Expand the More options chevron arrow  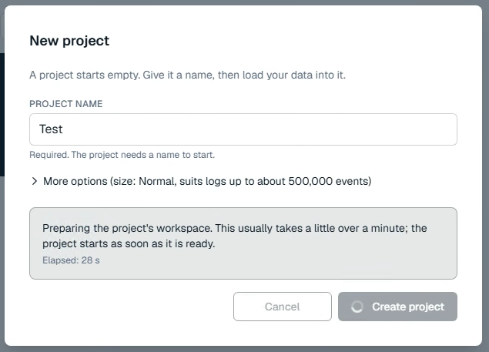tap(35, 181)
